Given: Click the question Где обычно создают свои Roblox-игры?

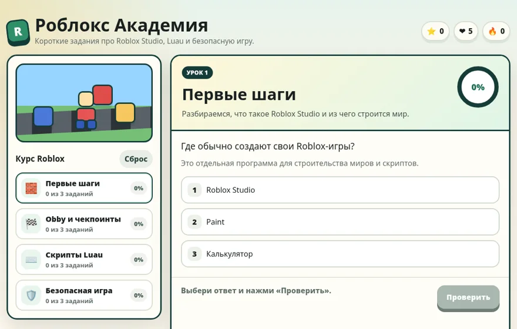Looking at the screenshot, I should click(268, 146).
